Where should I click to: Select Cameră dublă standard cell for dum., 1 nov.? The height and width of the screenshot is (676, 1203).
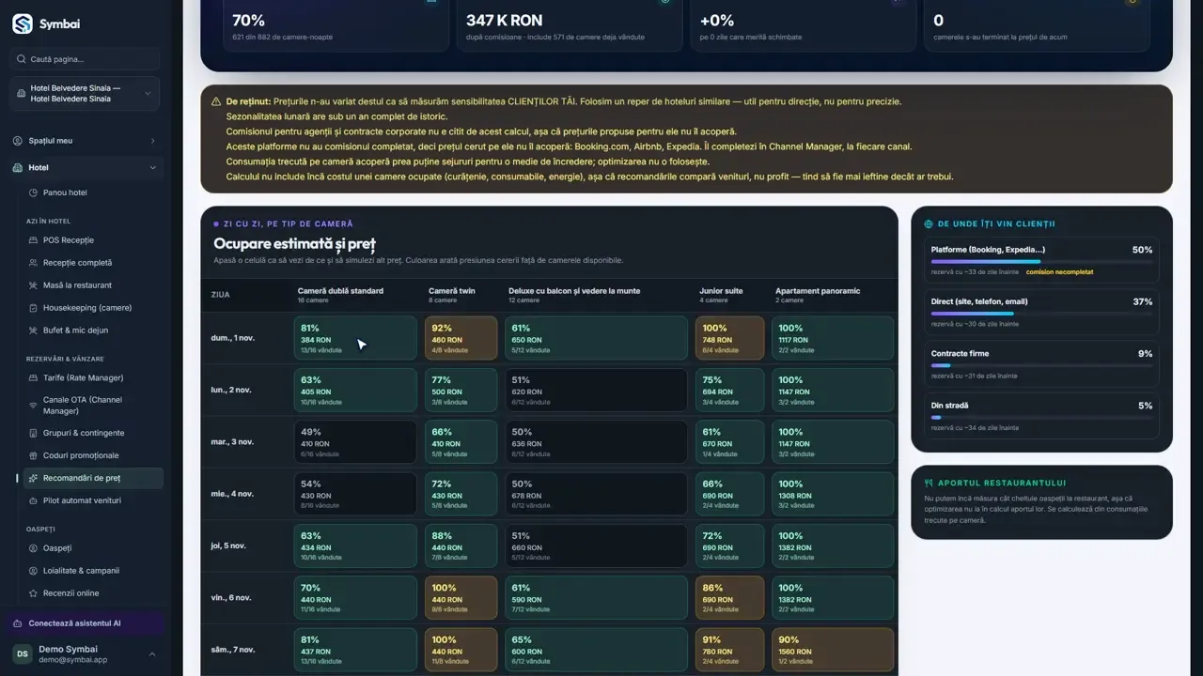(x=355, y=338)
